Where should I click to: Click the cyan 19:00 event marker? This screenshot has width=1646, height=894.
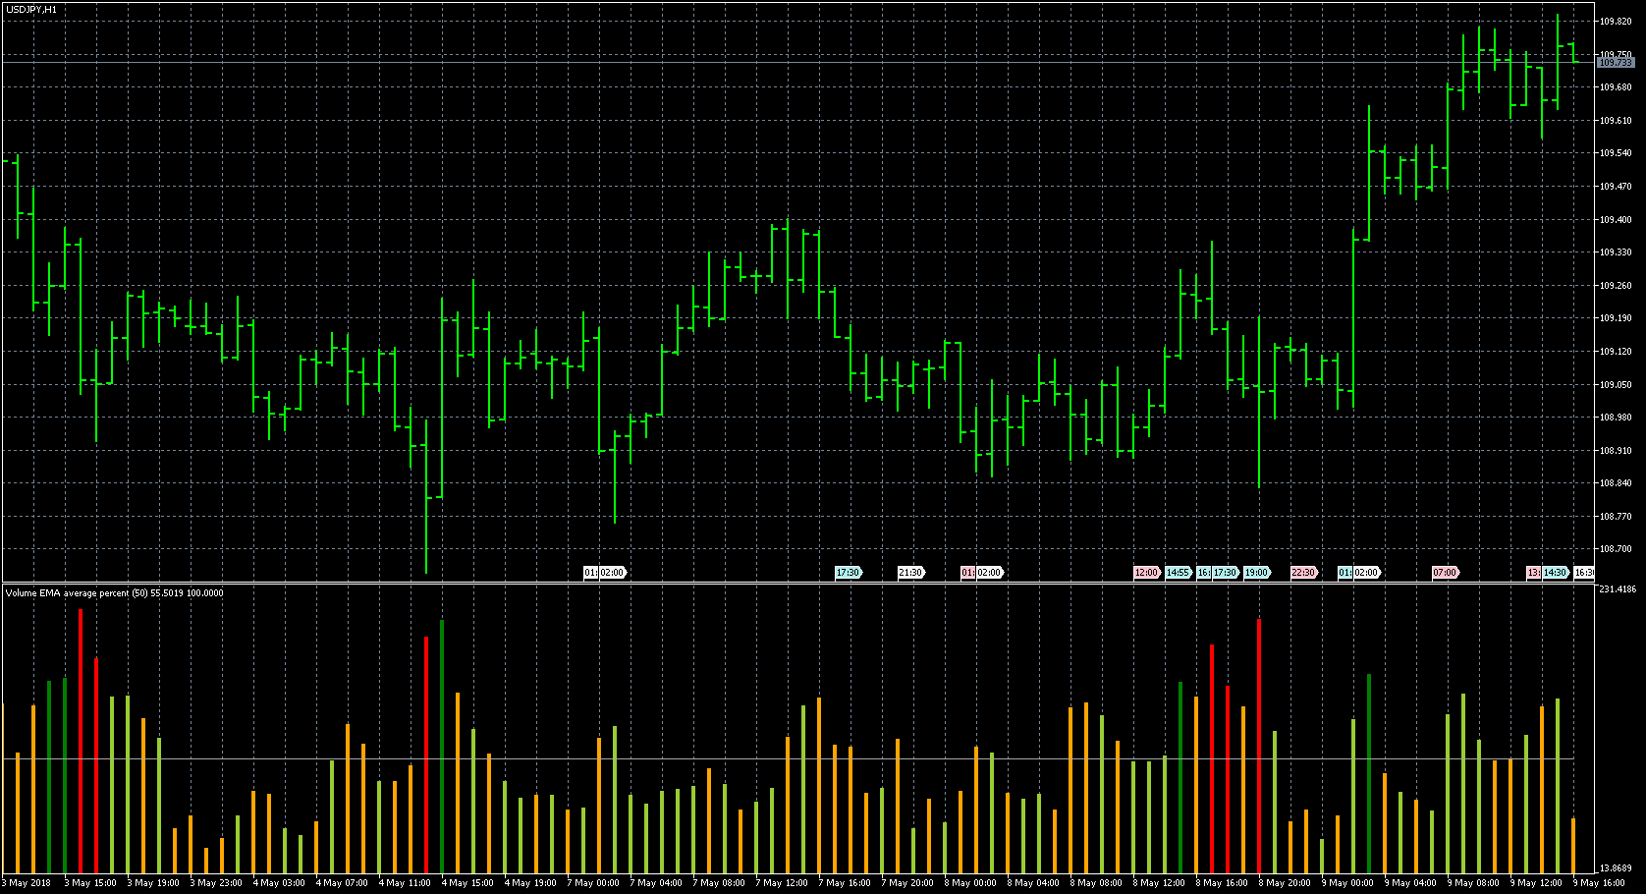point(1256,573)
